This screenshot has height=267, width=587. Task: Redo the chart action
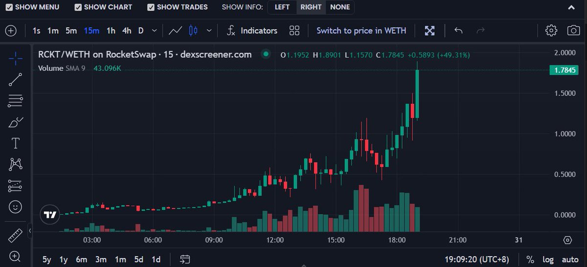(480, 31)
